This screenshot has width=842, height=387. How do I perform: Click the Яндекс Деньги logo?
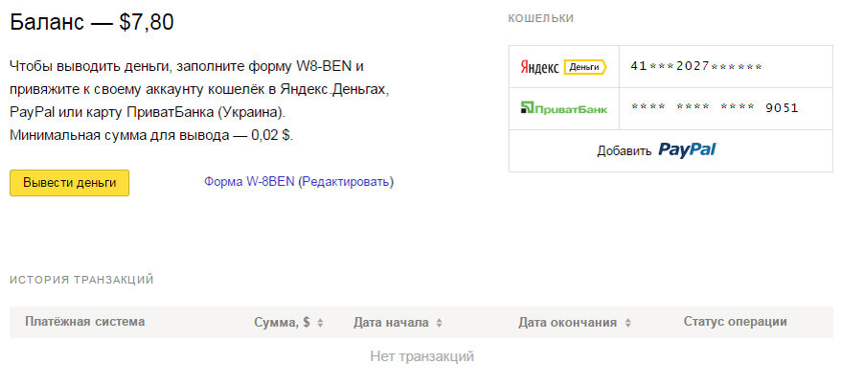pyautogui.click(x=563, y=67)
